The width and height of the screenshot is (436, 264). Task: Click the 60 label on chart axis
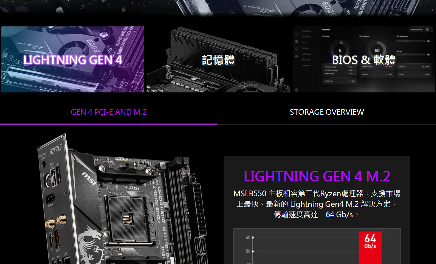[248, 237]
